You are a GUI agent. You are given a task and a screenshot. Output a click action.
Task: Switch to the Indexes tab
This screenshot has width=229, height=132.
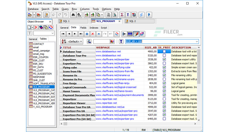pos(94,28)
